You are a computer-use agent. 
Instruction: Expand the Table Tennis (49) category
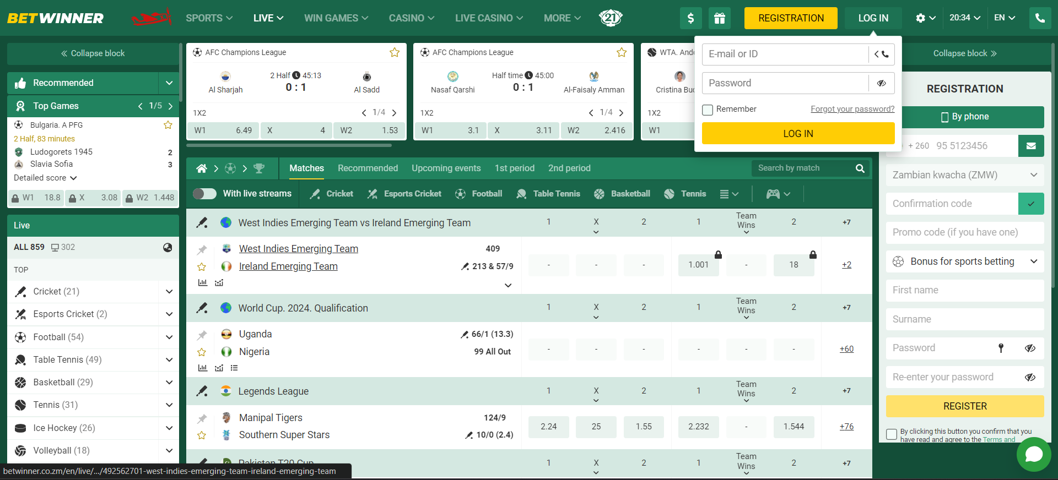tap(169, 360)
